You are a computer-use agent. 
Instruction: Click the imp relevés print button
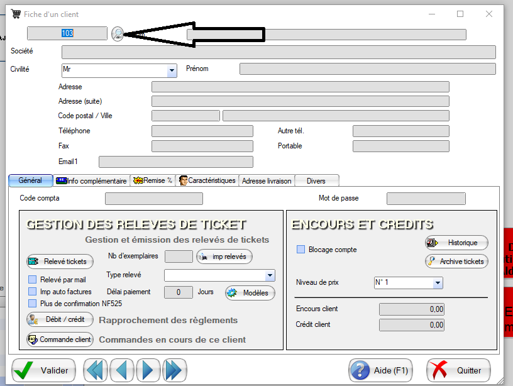point(224,256)
